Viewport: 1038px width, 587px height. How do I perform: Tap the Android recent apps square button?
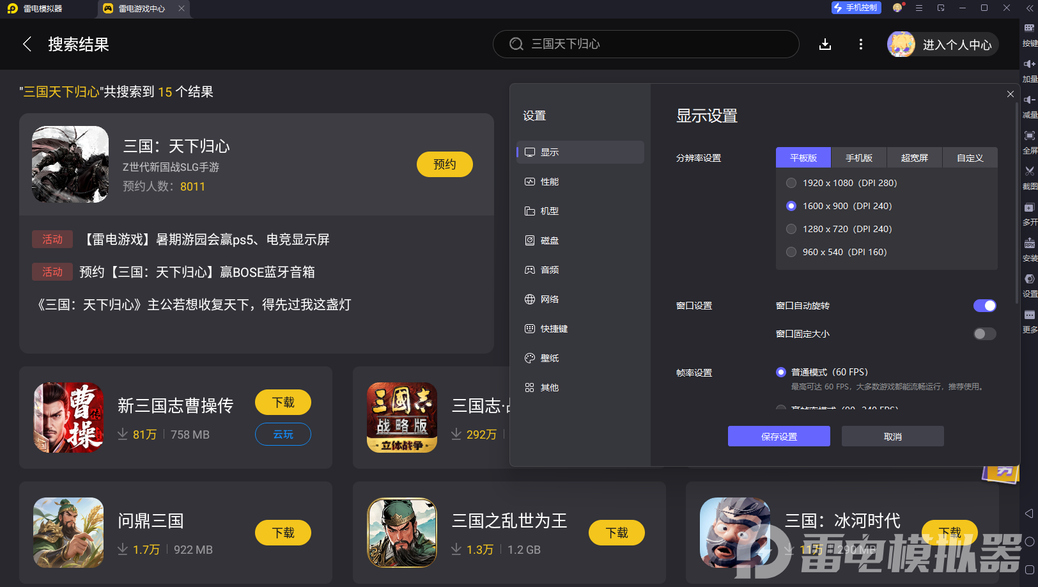pos(1029,570)
